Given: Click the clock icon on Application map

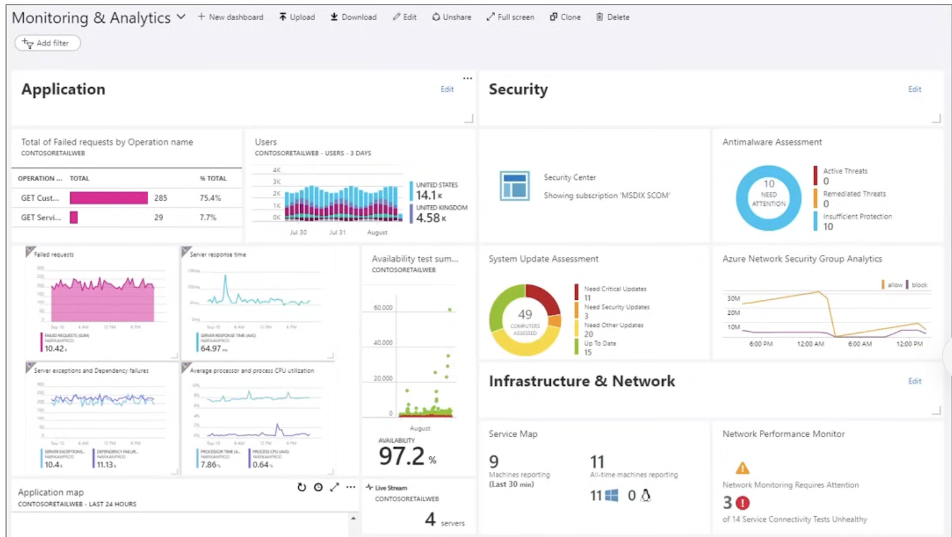Looking at the screenshot, I should point(318,487).
